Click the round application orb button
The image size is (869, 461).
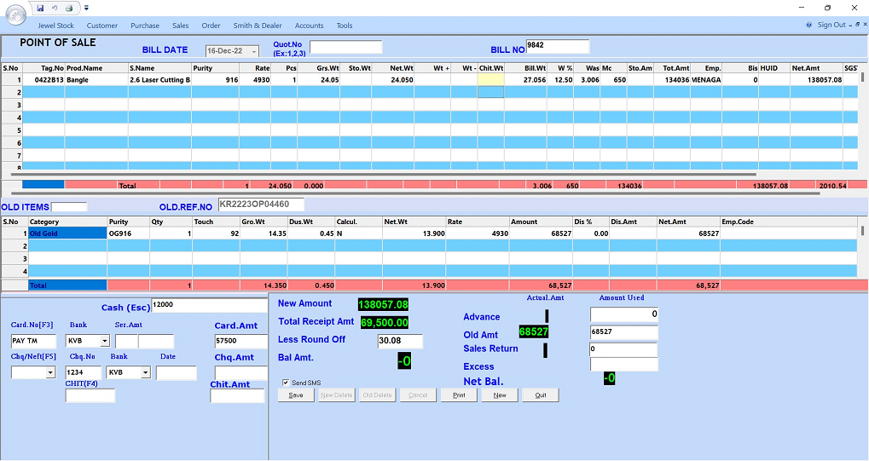(15, 15)
